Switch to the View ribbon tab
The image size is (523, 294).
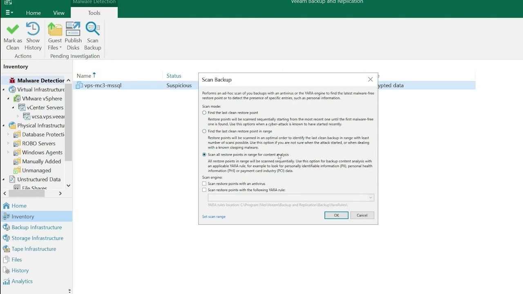point(59,13)
